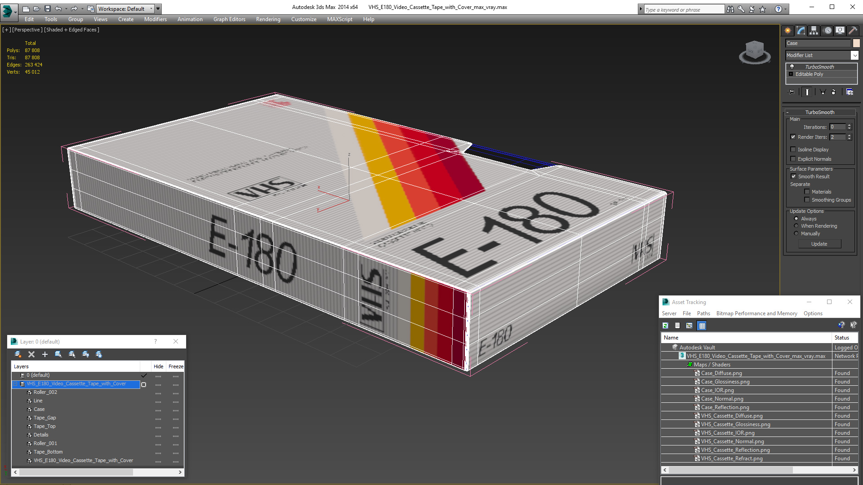863x485 pixels.
Task: Expand the Editable Poly modifier entry
Action: tap(791, 74)
